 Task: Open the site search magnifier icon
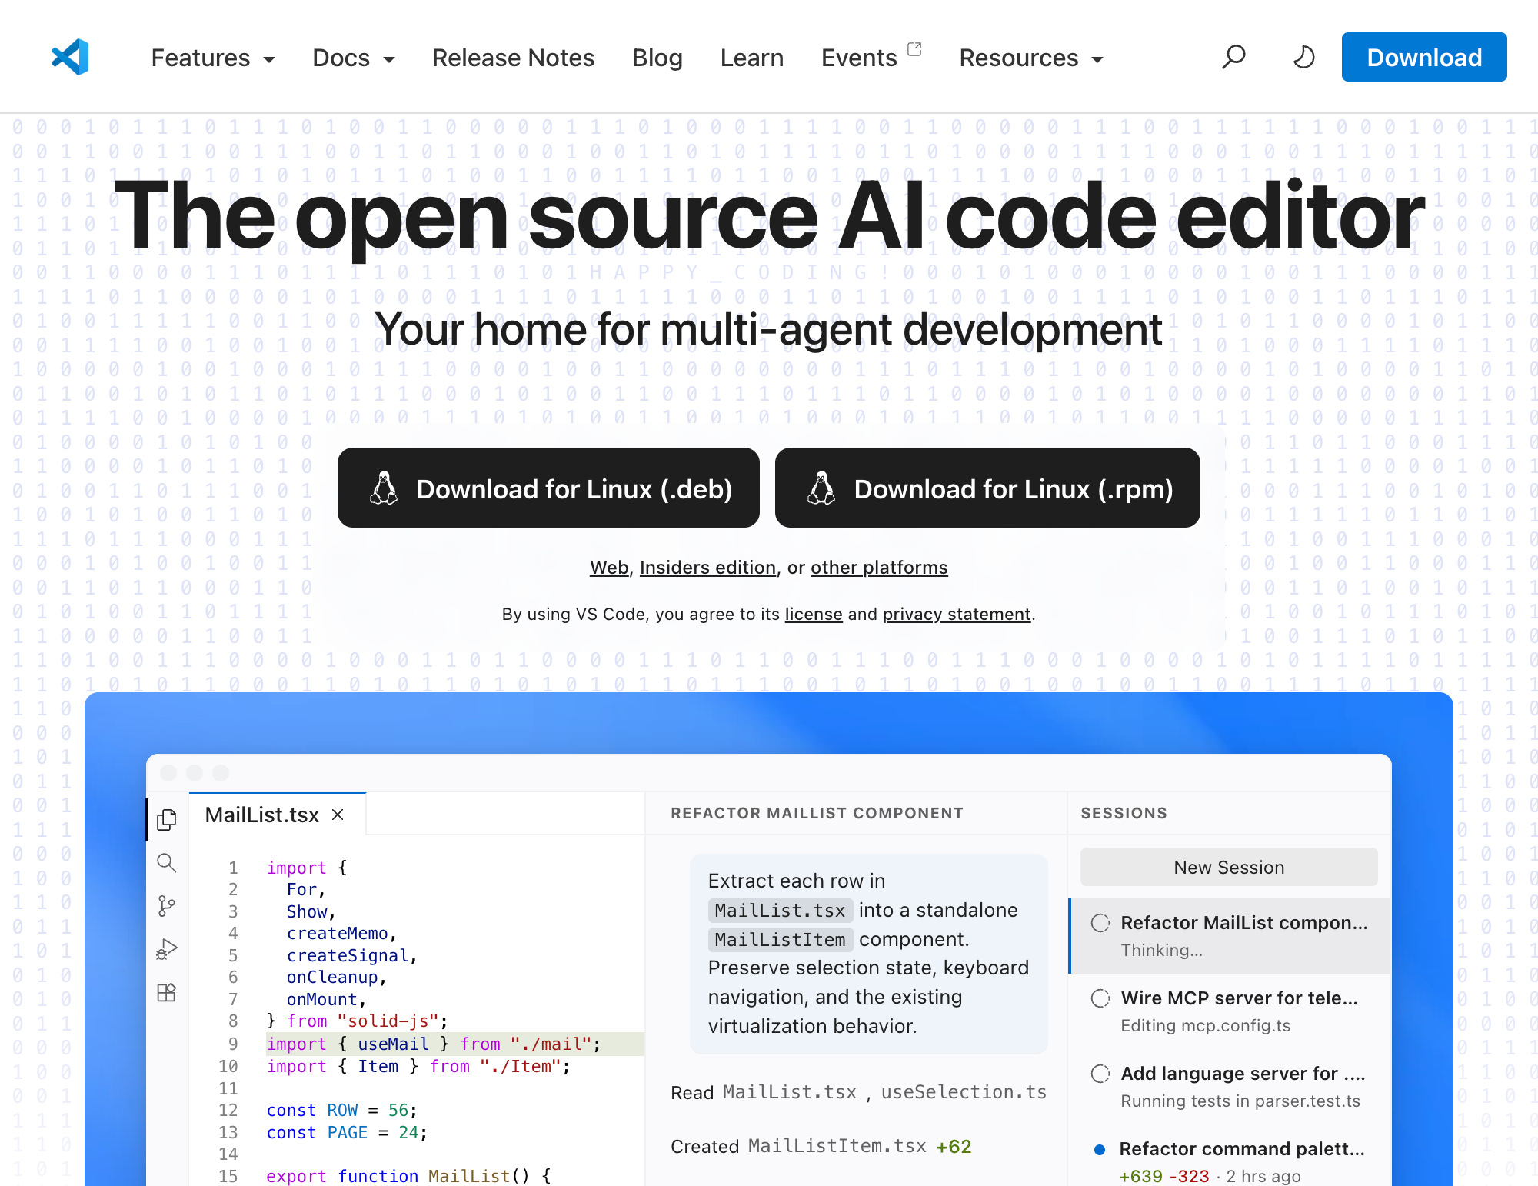click(x=1233, y=57)
